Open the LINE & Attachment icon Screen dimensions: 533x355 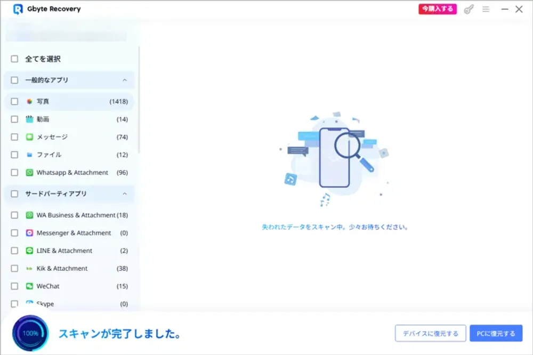pyautogui.click(x=28, y=251)
